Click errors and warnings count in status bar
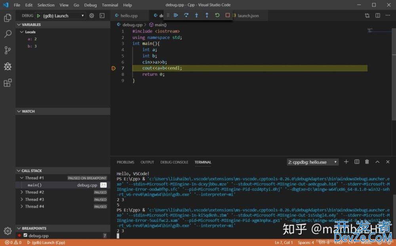396x246 pixels. tap(13, 242)
